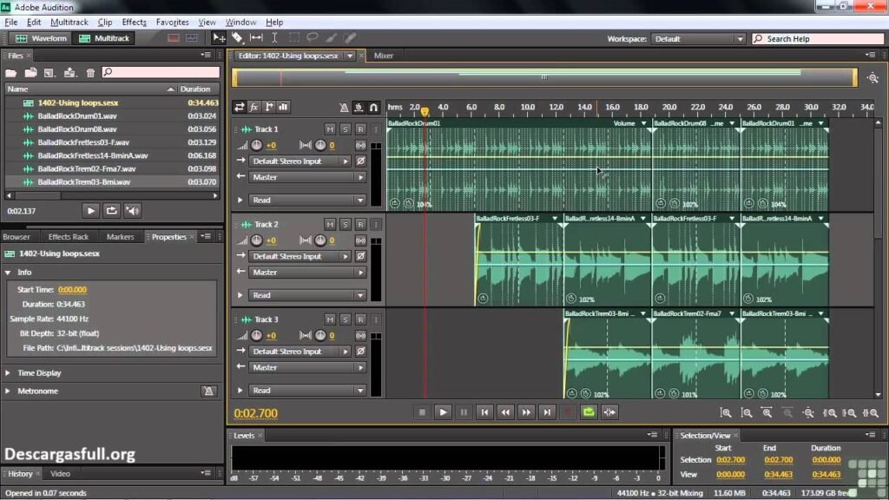Select the Move tool in the toolbar
Screen dimensions: 889x500
(x=220, y=37)
